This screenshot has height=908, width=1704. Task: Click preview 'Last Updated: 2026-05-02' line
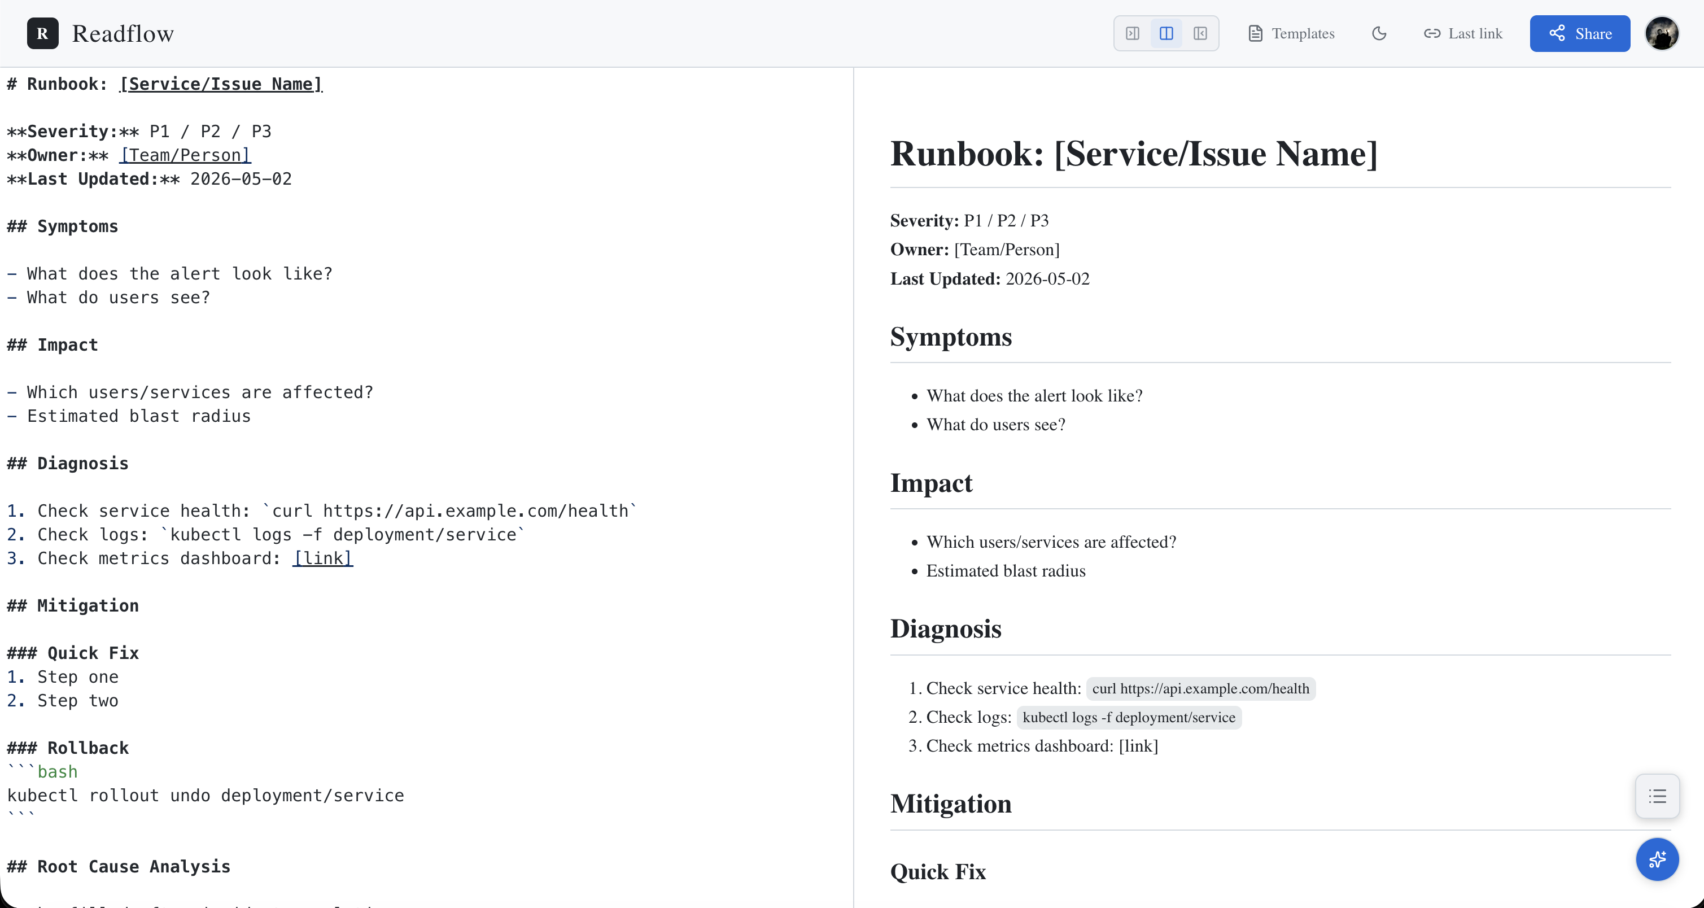(990, 278)
